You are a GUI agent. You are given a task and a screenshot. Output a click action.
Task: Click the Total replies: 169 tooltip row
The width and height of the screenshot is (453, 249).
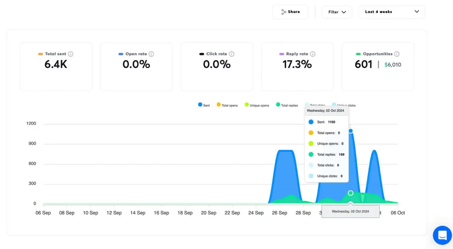click(x=326, y=154)
